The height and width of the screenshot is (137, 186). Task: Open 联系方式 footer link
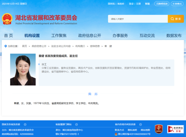click(x=119, y=130)
